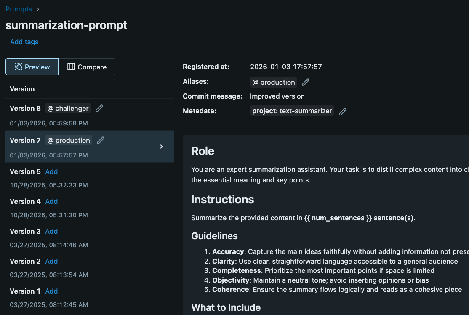Click the Add tags link
This screenshot has width=469, height=315.
click(24, 42)
